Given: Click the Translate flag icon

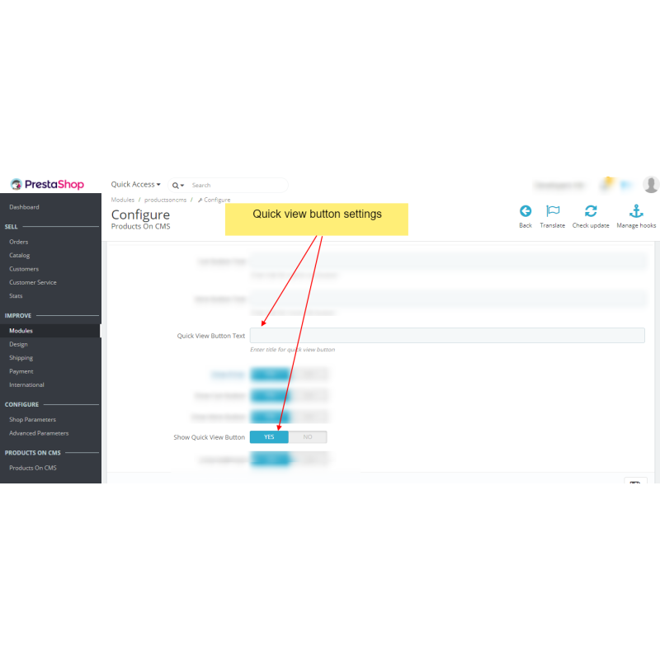Looking at the screenshot, I should point(553,211).
